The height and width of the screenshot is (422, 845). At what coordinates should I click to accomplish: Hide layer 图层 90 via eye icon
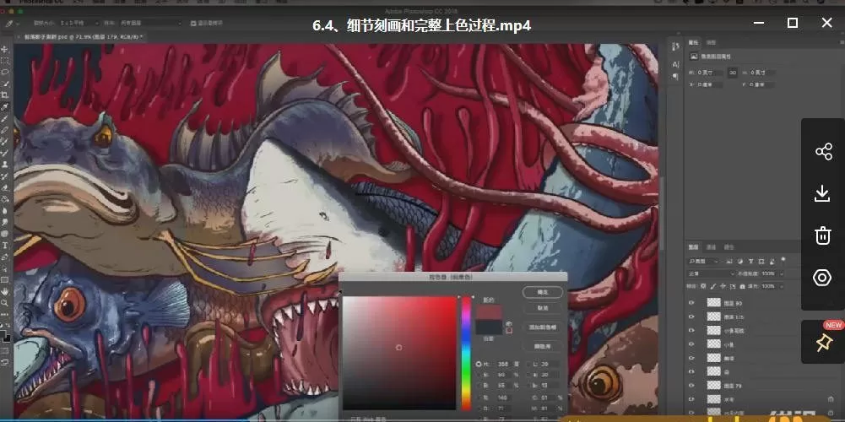[691, 303]
